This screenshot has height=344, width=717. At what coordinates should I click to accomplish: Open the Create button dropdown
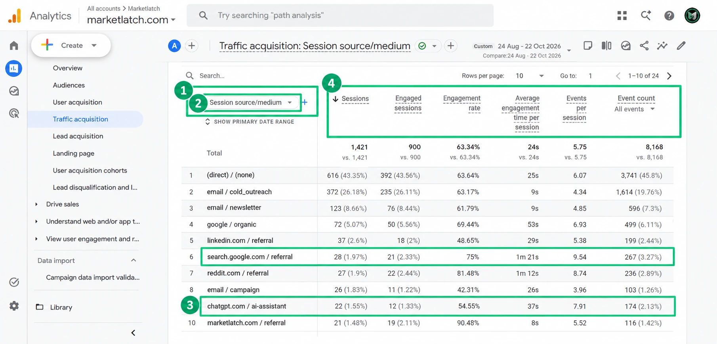click(x=71, y=46)
